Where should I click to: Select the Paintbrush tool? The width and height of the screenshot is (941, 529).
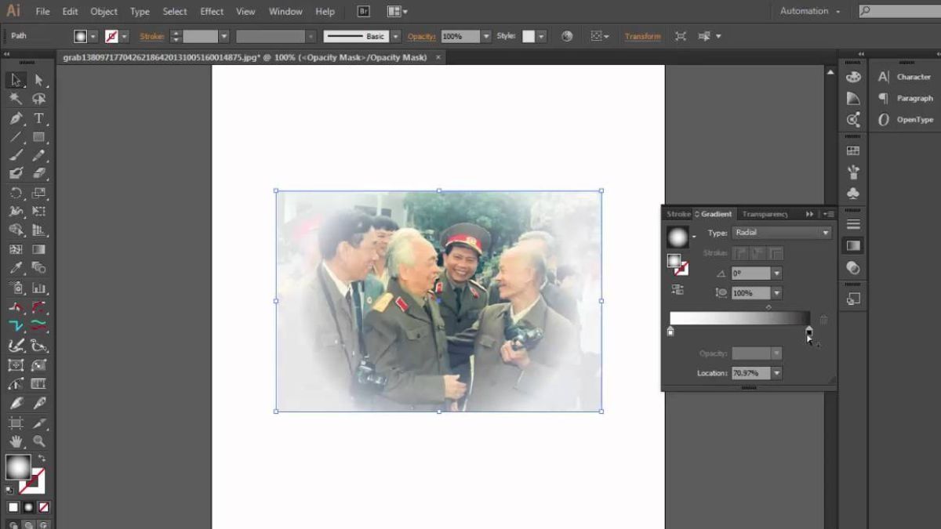pyautogui.click(x=16, y=155)
